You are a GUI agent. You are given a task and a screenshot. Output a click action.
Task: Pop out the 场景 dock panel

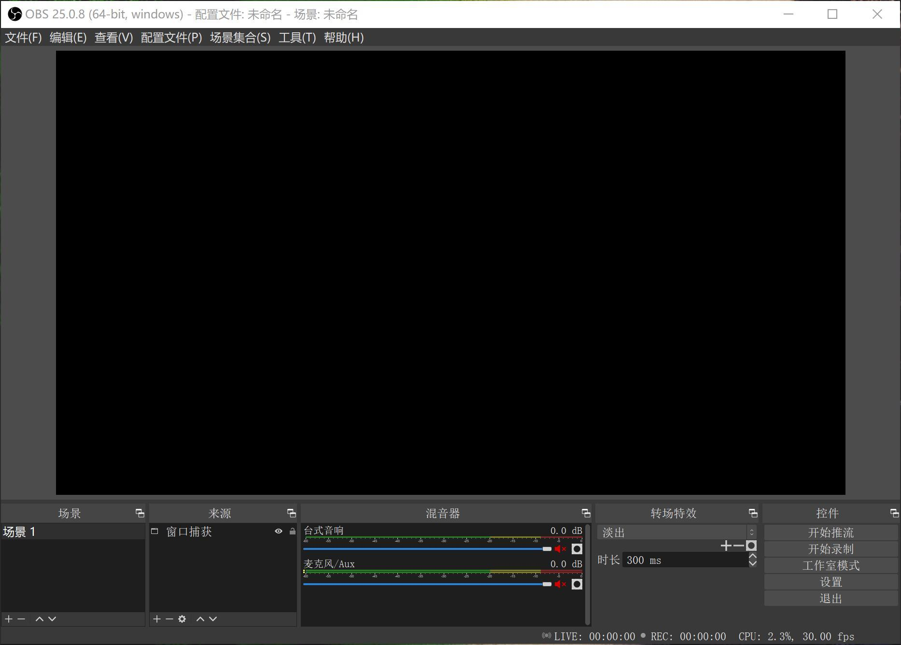tap(140, 513)
